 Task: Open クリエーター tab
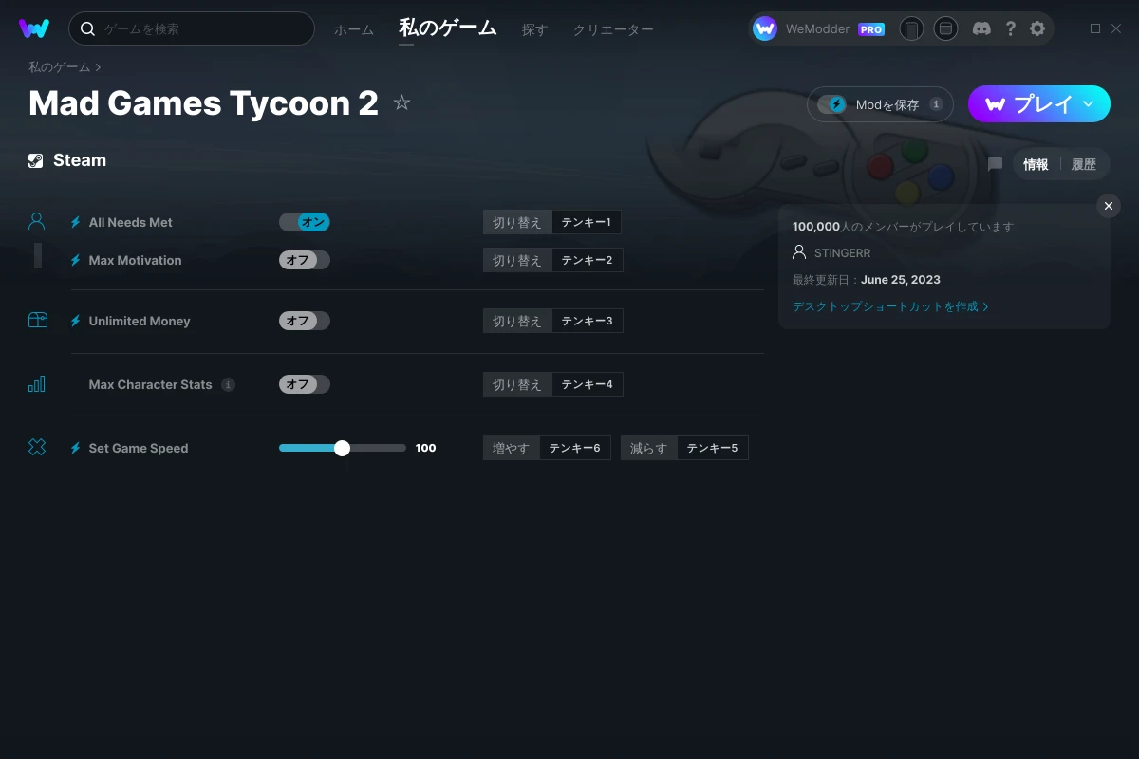(613, 29)
